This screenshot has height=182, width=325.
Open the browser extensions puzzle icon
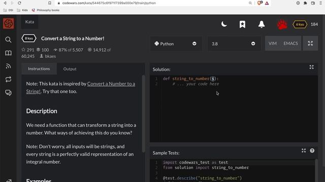[305, 3]
